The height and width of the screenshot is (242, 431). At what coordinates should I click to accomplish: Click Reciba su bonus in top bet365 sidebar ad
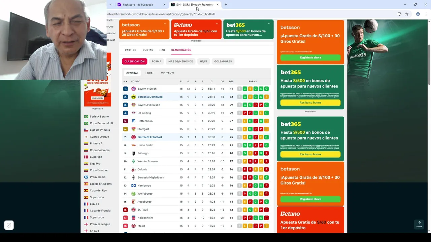310,103
